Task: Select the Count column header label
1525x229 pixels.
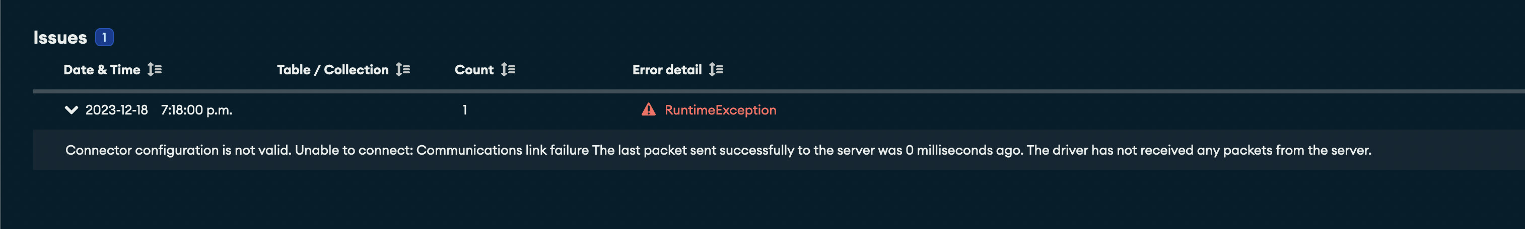Action: (473, 70)
